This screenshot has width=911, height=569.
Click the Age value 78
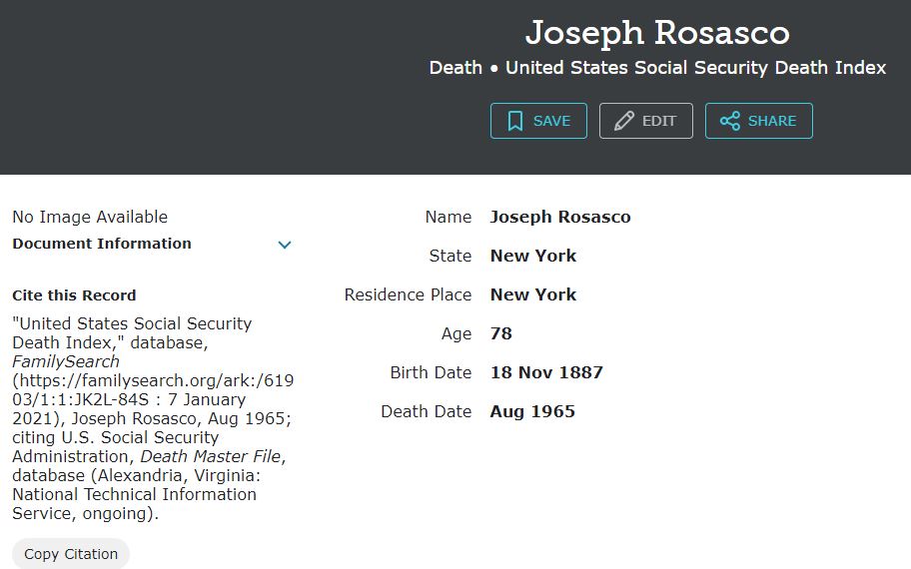(x=501, y=333)
